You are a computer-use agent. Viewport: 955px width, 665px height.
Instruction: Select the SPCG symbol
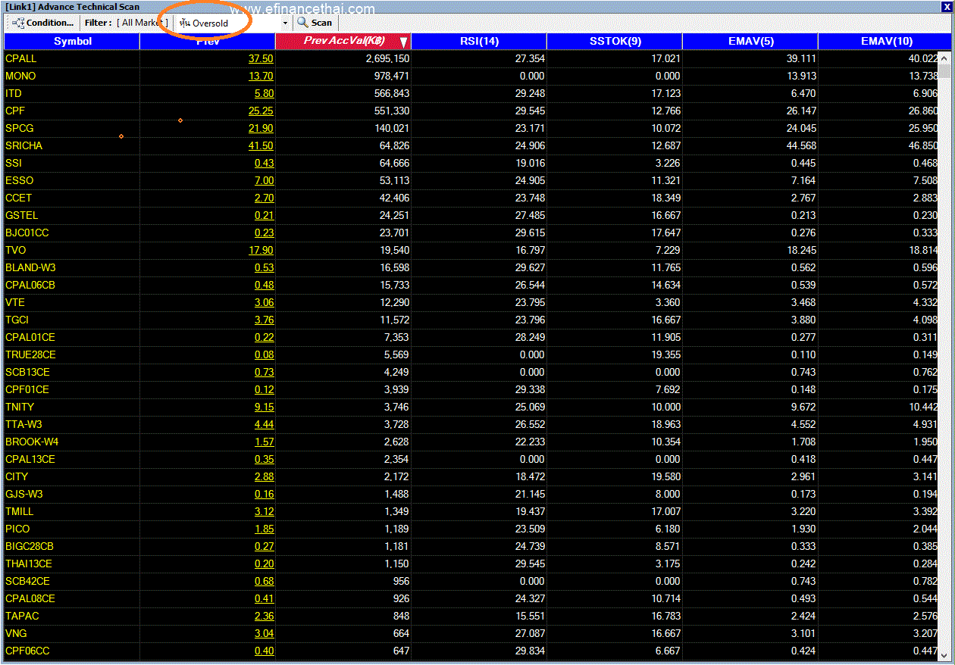point(20,128)
